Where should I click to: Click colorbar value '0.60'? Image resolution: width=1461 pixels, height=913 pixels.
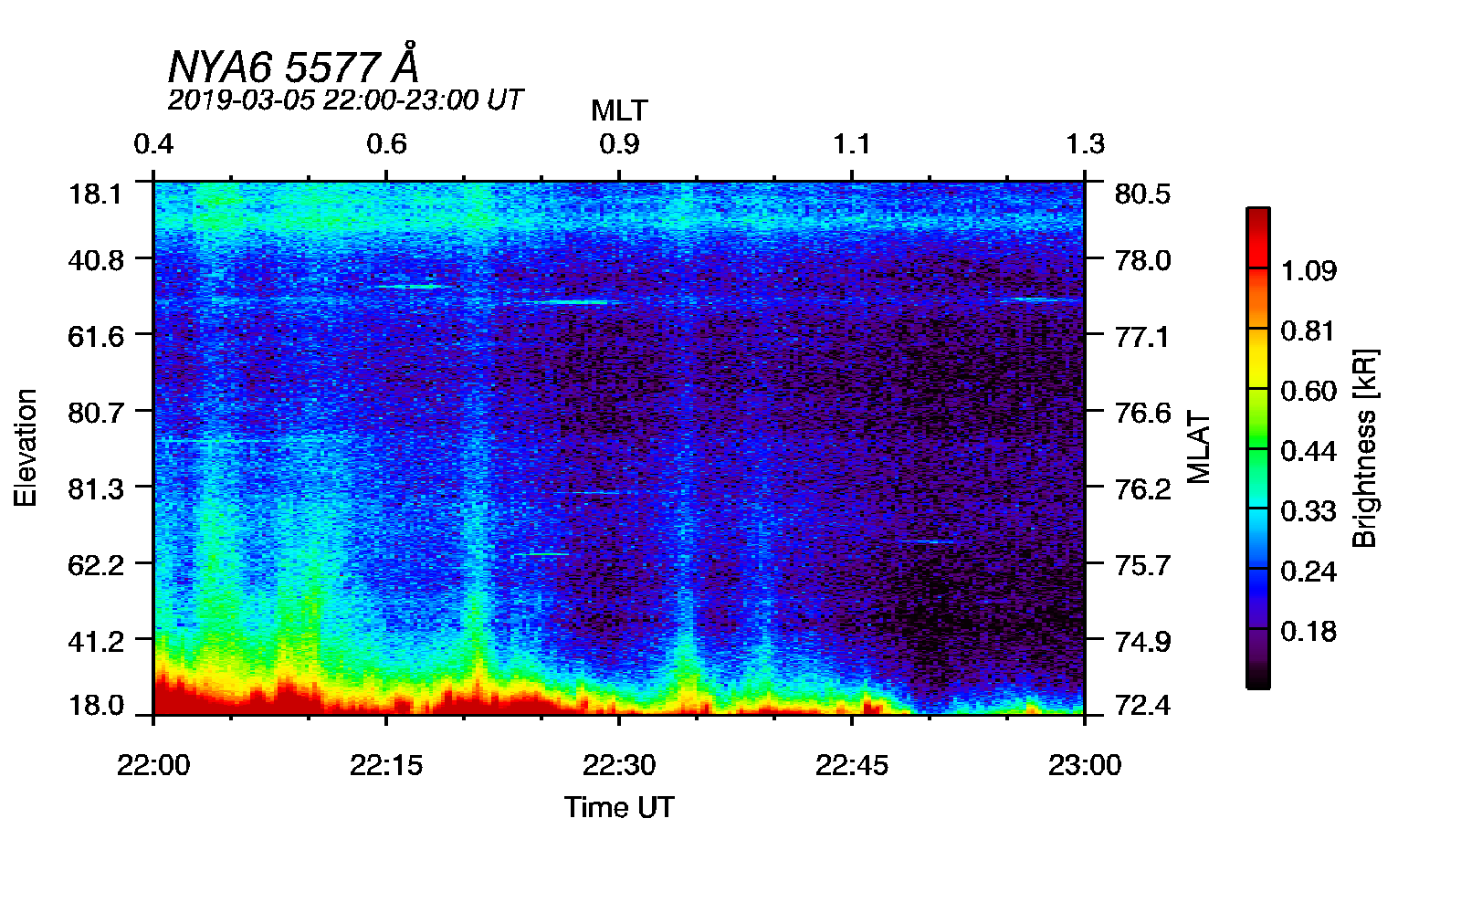point(1309,391)
